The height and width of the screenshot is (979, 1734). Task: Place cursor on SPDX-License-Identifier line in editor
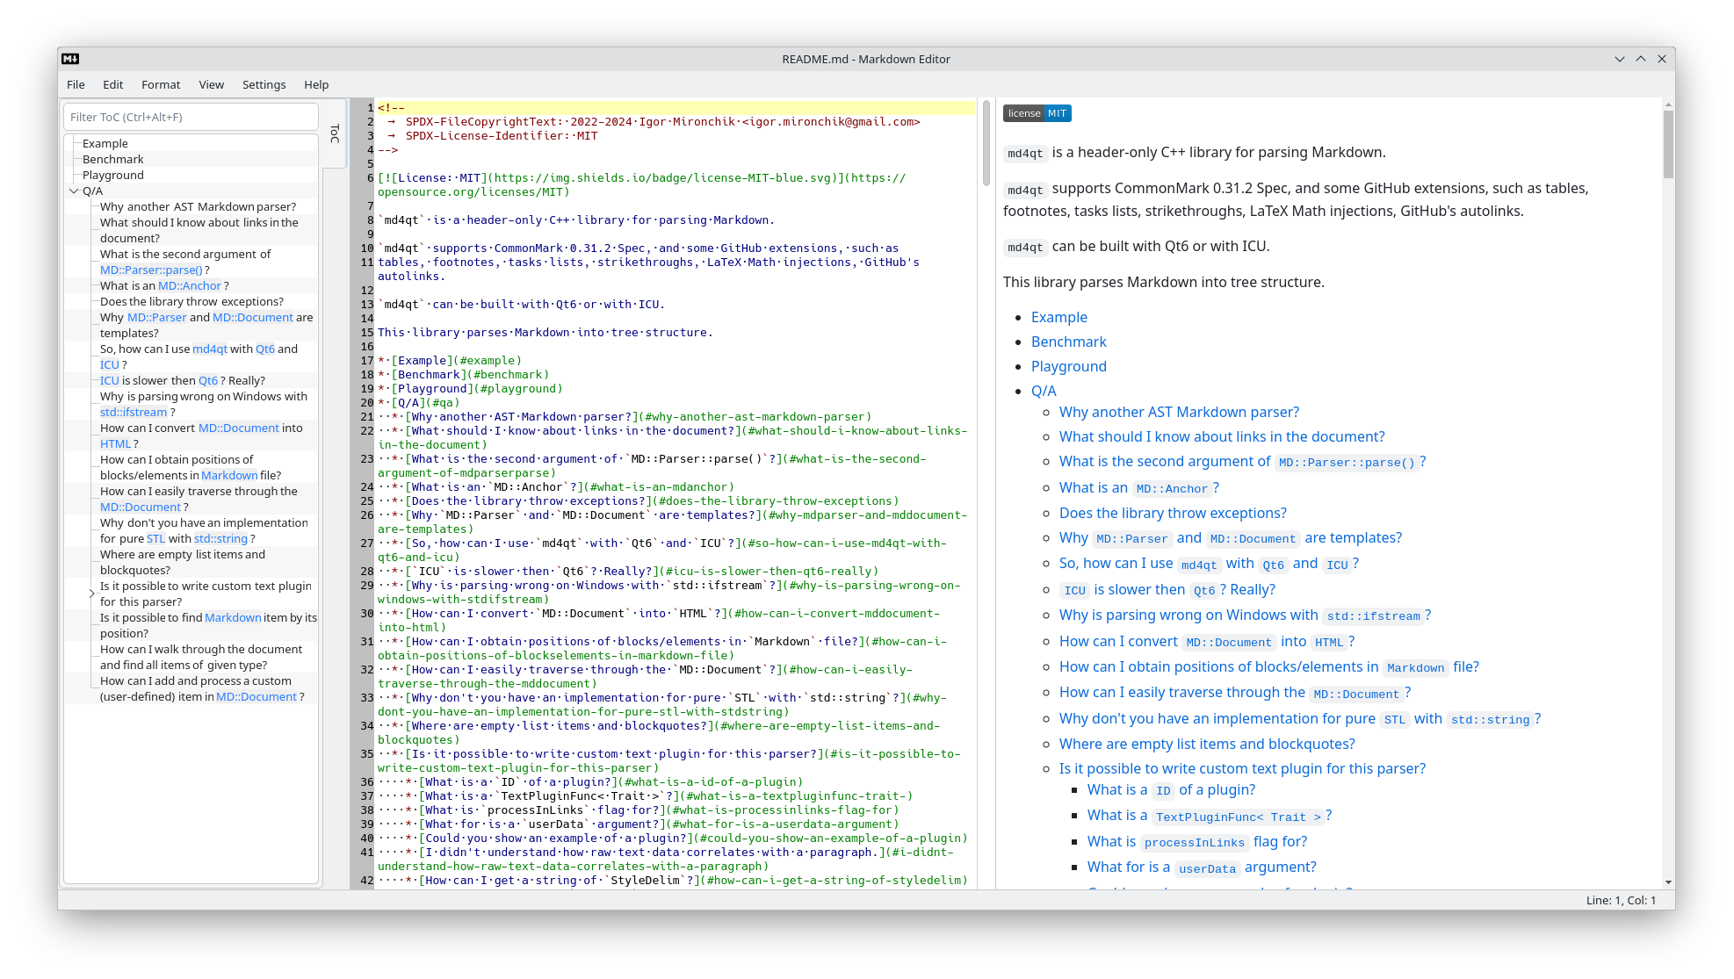[501, 136]
